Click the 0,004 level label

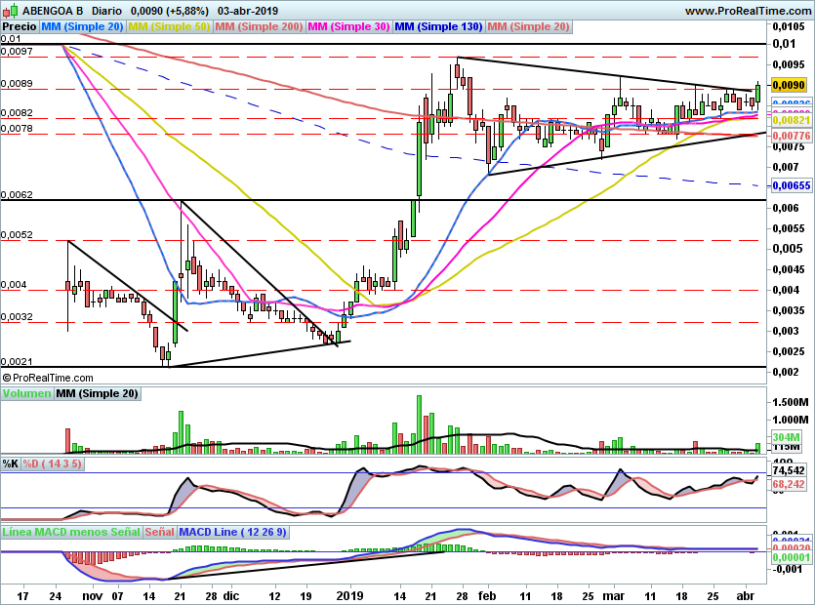tap(14, 285)
